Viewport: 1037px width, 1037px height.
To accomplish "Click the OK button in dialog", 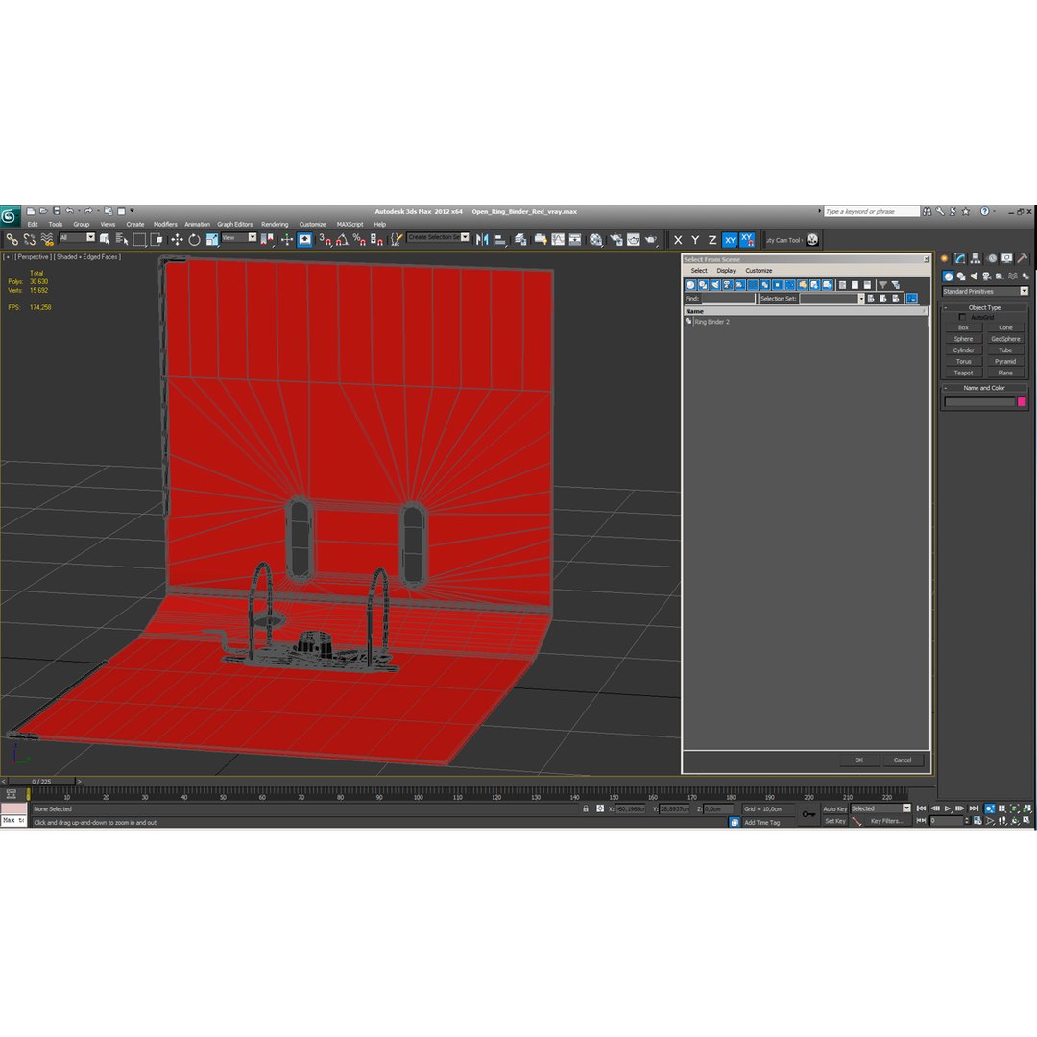I will (x=858, y=760).
